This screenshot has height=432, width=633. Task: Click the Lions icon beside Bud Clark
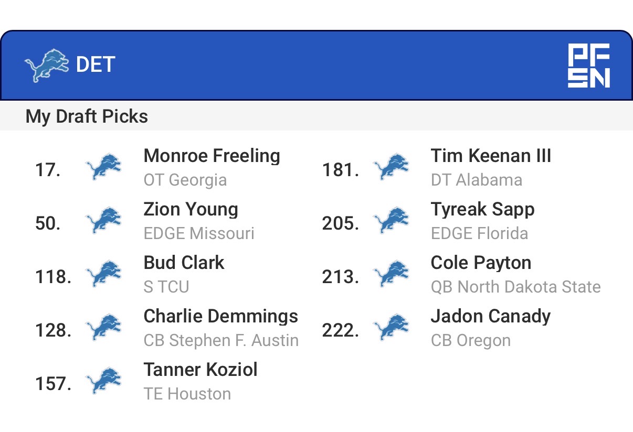pos(103,274)
